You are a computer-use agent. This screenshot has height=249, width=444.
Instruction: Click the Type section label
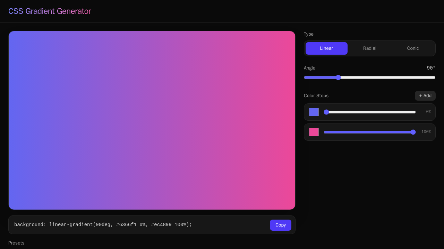309,34
